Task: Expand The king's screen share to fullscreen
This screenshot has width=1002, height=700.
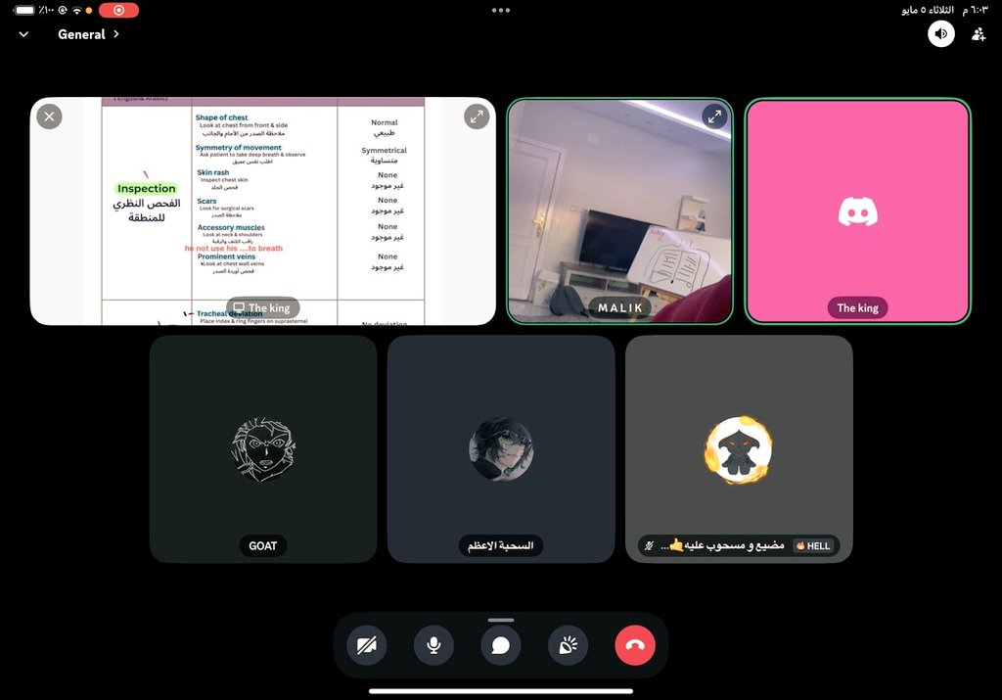Action: pos(477,117)
